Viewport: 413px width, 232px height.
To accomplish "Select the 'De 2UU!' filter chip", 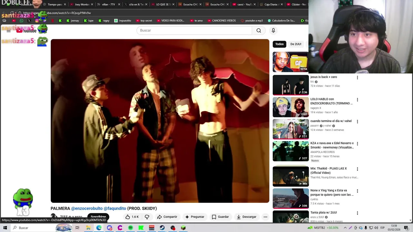I will (296, 44).
